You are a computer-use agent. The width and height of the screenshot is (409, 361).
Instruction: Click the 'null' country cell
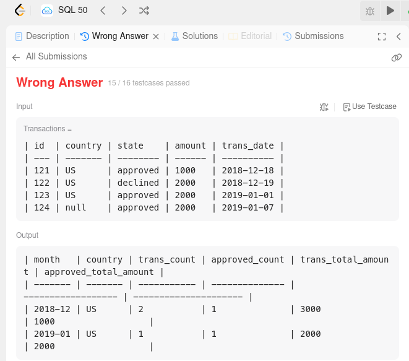pos(75,207)
